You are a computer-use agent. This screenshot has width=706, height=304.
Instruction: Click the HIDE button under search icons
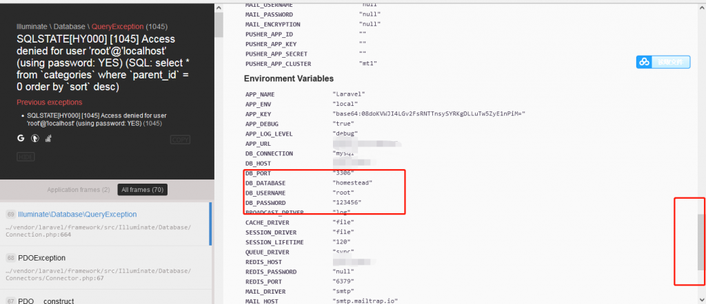point(26,157)
